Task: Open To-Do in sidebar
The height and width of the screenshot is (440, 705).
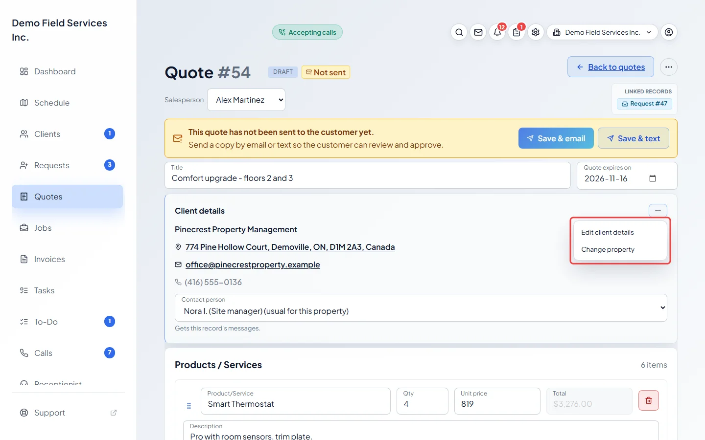Action: pos(68,322)
